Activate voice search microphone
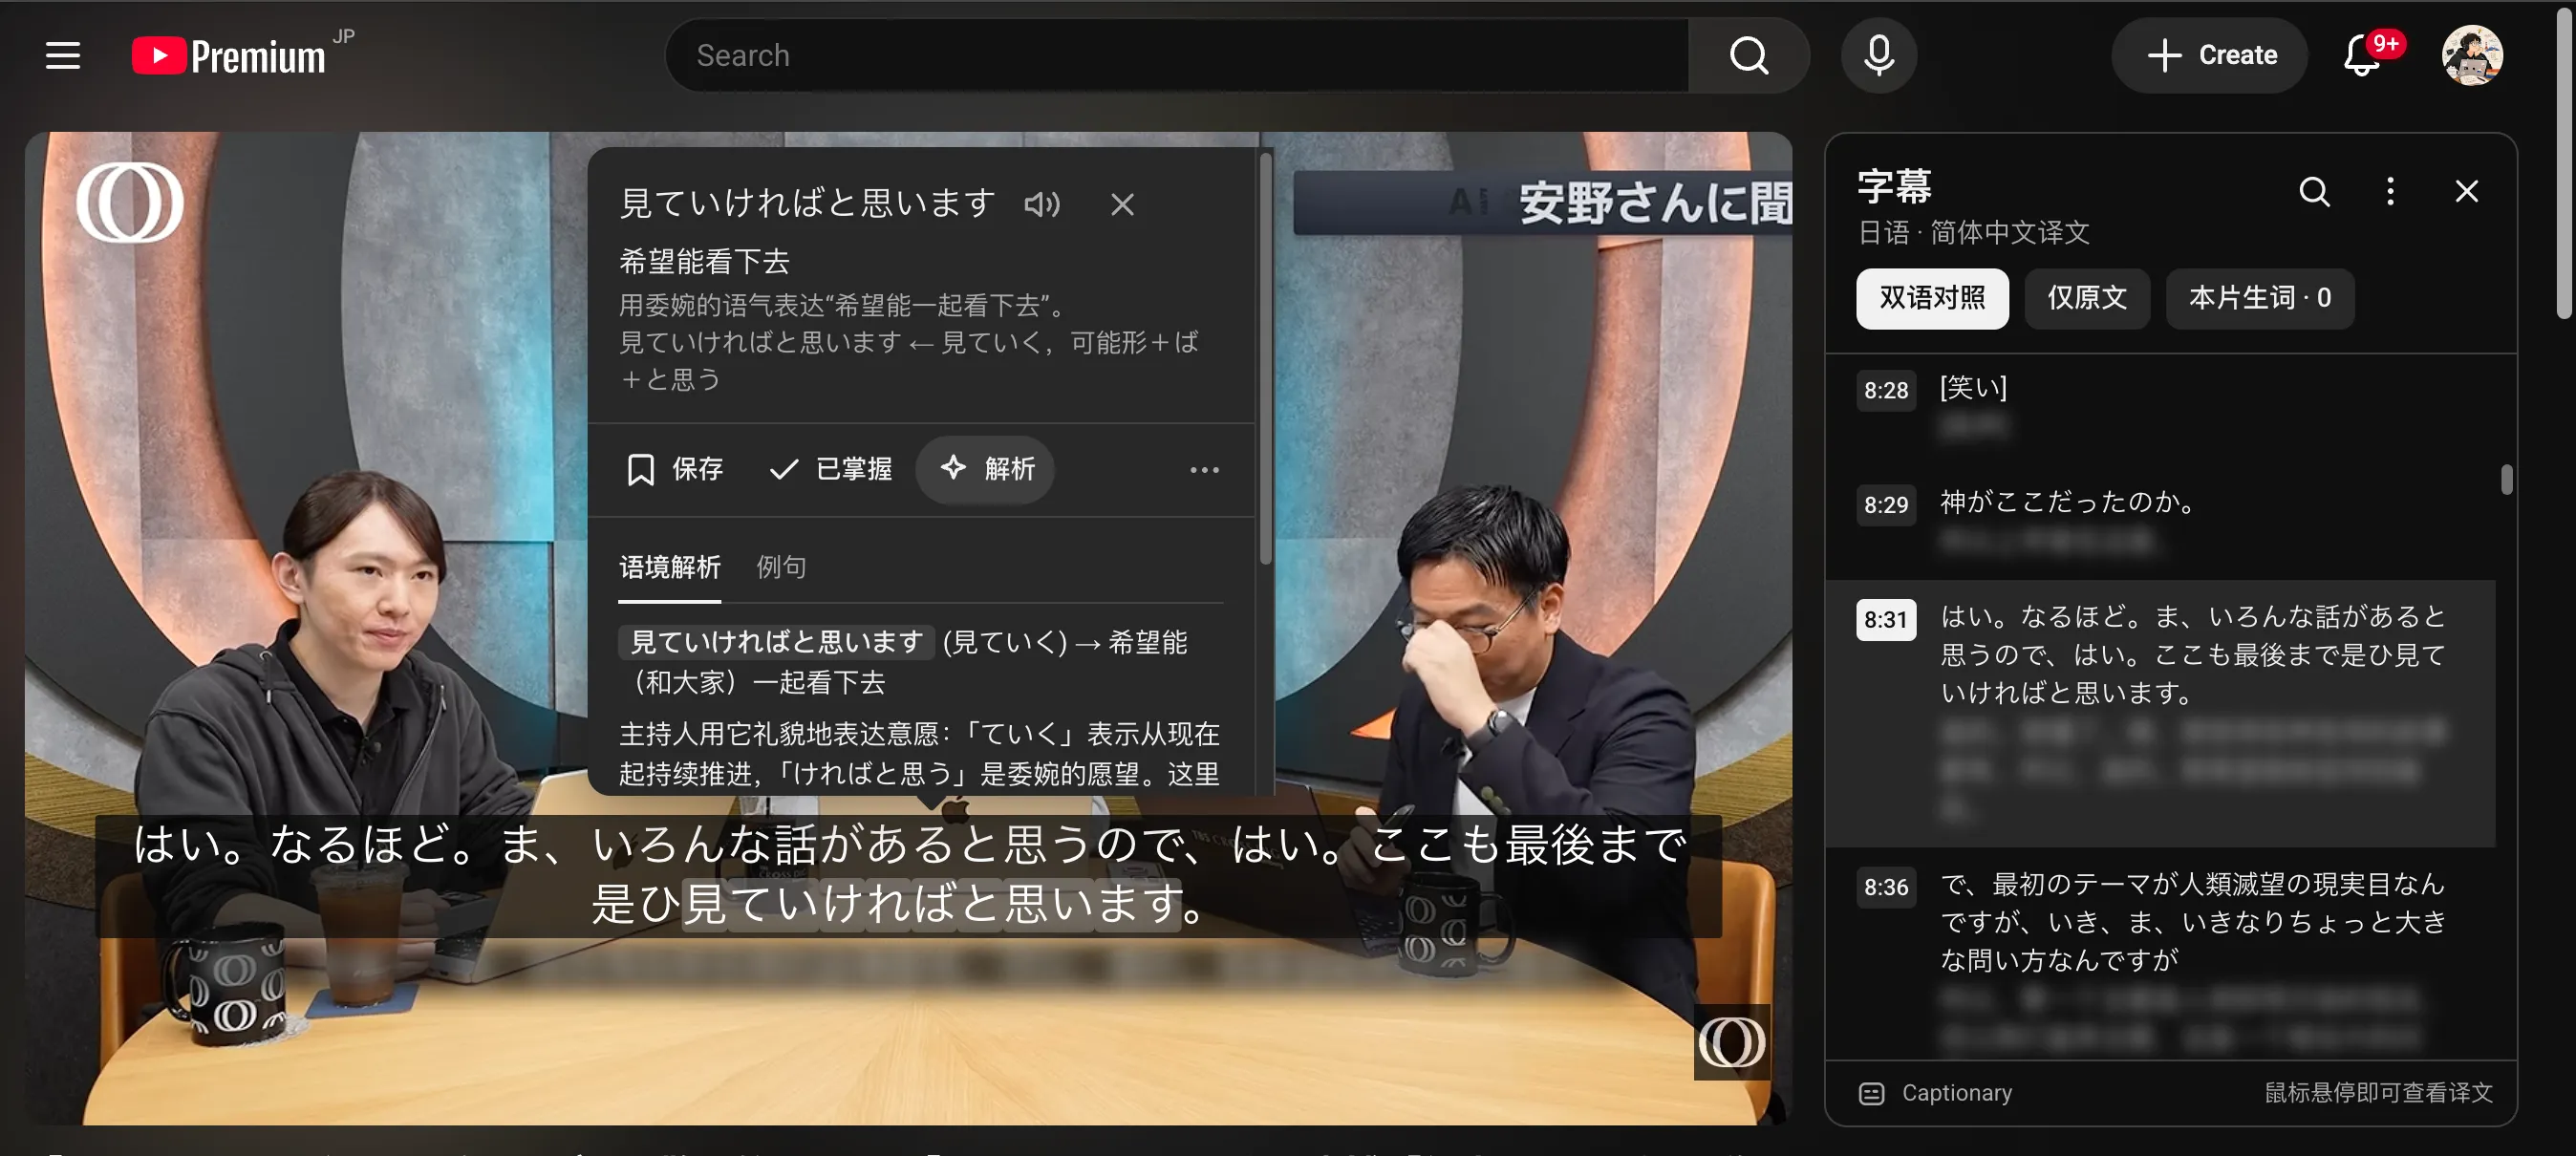The width and height of the screenshot is (2576, 1156). pos(1879,55)
